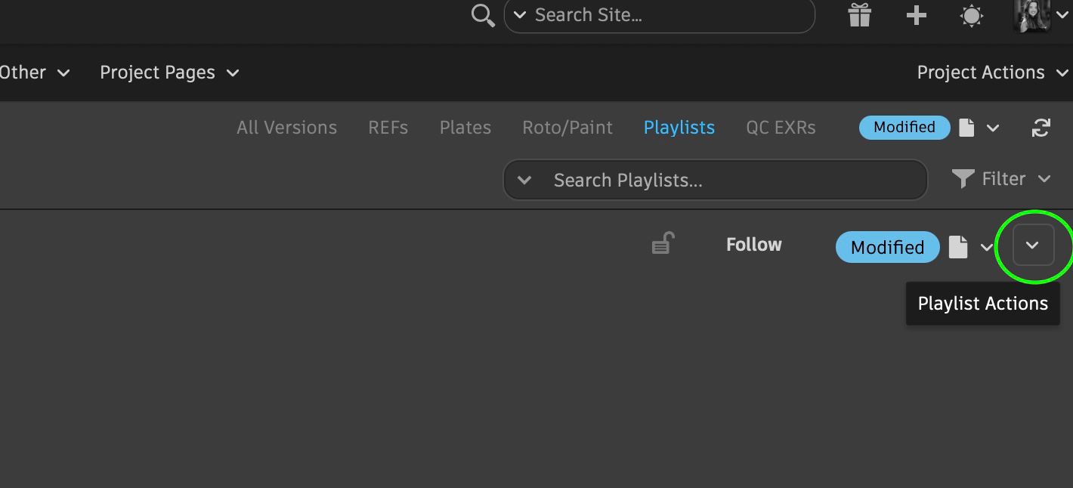Screen dimensions: 1073x488
Task: Open the Project Pages dropdown
Action: 169,73
